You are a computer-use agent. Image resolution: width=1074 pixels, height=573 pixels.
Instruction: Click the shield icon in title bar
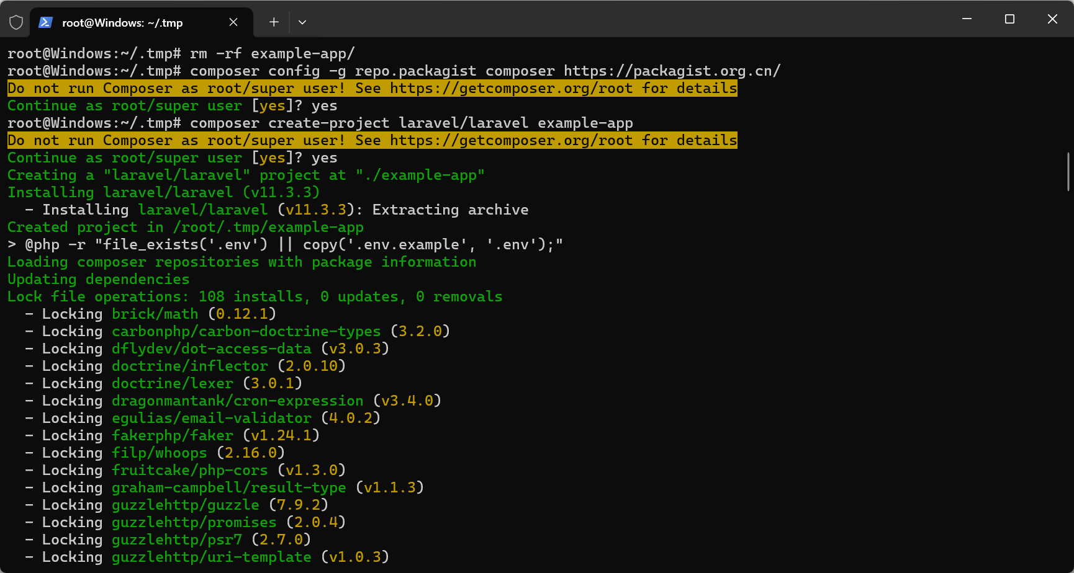[16, 22]
